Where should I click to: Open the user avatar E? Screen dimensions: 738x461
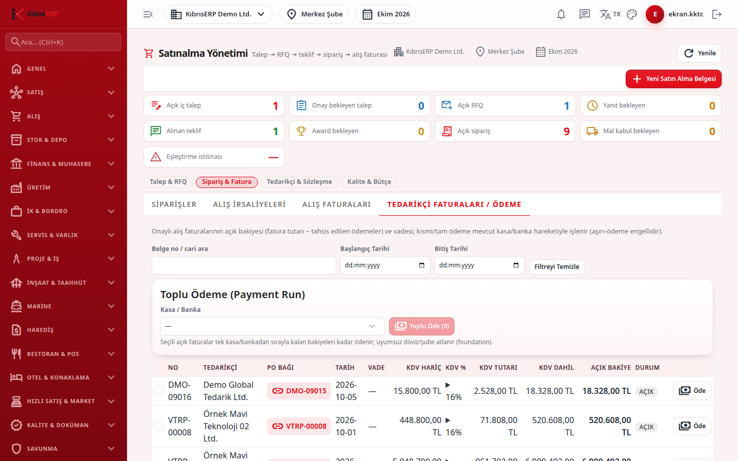(x=655, y=14)
